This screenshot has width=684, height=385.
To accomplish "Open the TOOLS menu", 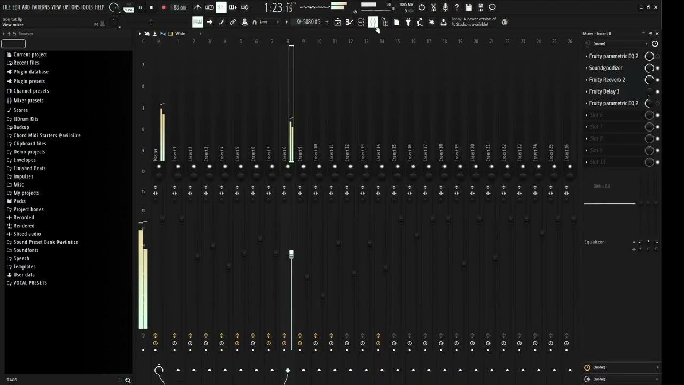I will coord(87,7).
